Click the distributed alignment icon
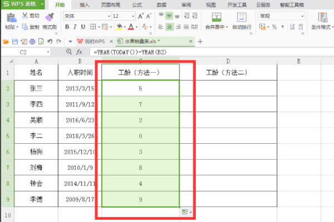 (194, 27)
